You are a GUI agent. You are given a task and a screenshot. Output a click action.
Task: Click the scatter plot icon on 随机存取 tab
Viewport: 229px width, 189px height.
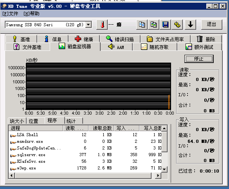[x=144, y=47]
